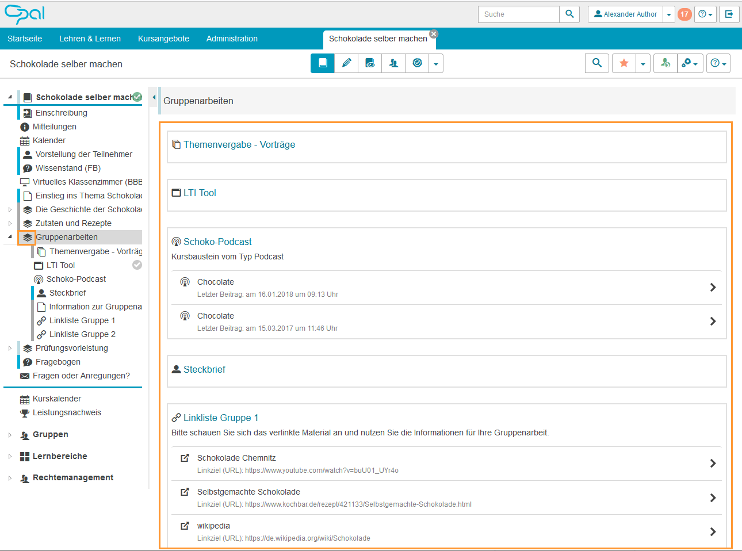Open the Administration menu tab

232,39
